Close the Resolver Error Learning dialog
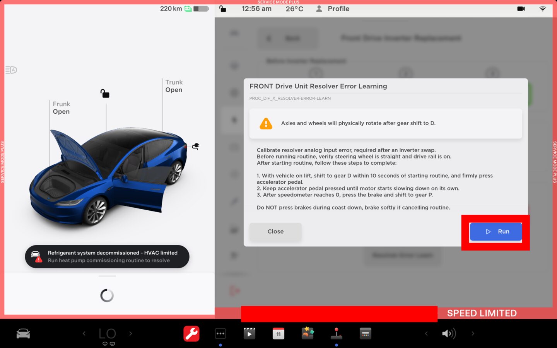The image size is (557, 348). [275, 232]
